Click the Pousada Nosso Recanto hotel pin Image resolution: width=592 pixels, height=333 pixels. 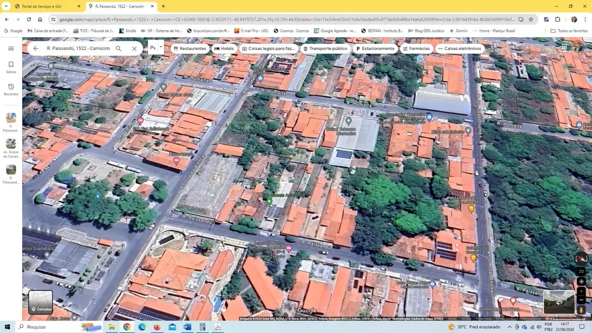tap(289, 248)
